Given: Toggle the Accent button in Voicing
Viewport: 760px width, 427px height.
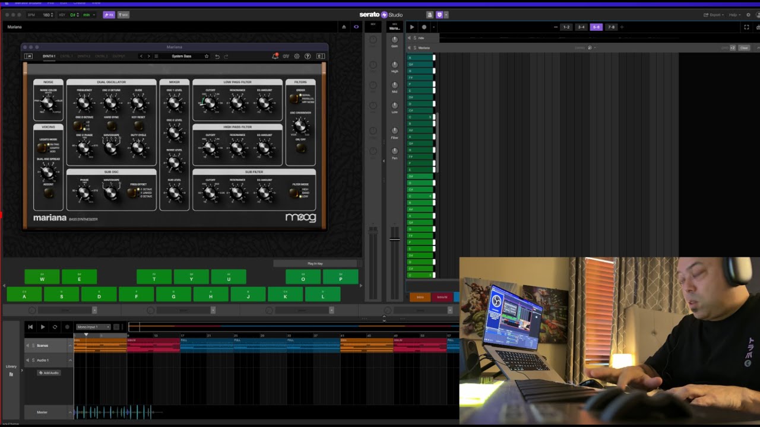Looking at the screenshot, I should tap(48, 193).
